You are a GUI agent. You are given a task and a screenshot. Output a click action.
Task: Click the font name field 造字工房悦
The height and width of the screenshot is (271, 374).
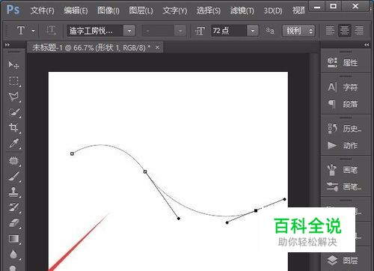point(96,31)
